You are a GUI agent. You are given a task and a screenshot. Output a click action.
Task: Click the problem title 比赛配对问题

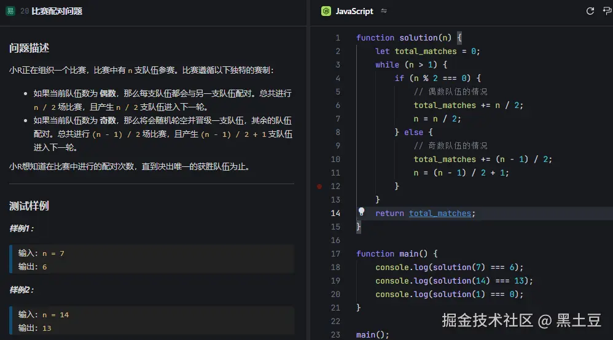(57, 11)
